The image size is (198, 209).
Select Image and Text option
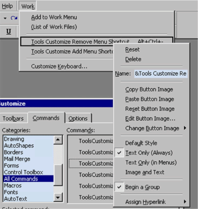pyautogui.click(x=145, y=172)
